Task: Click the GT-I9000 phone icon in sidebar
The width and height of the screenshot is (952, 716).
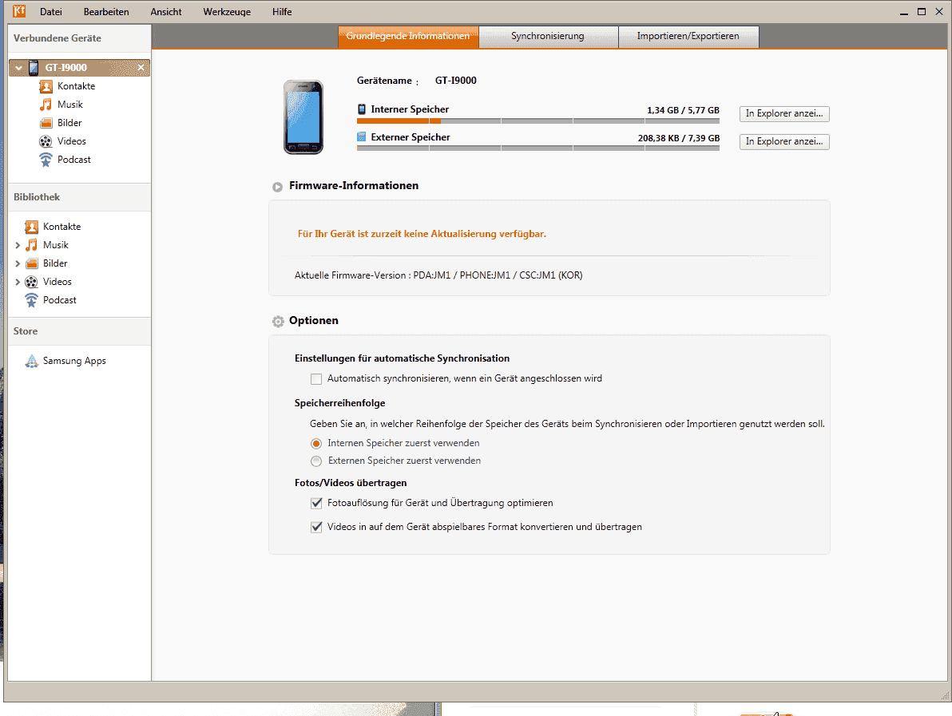Action: [x=34, y=67]
